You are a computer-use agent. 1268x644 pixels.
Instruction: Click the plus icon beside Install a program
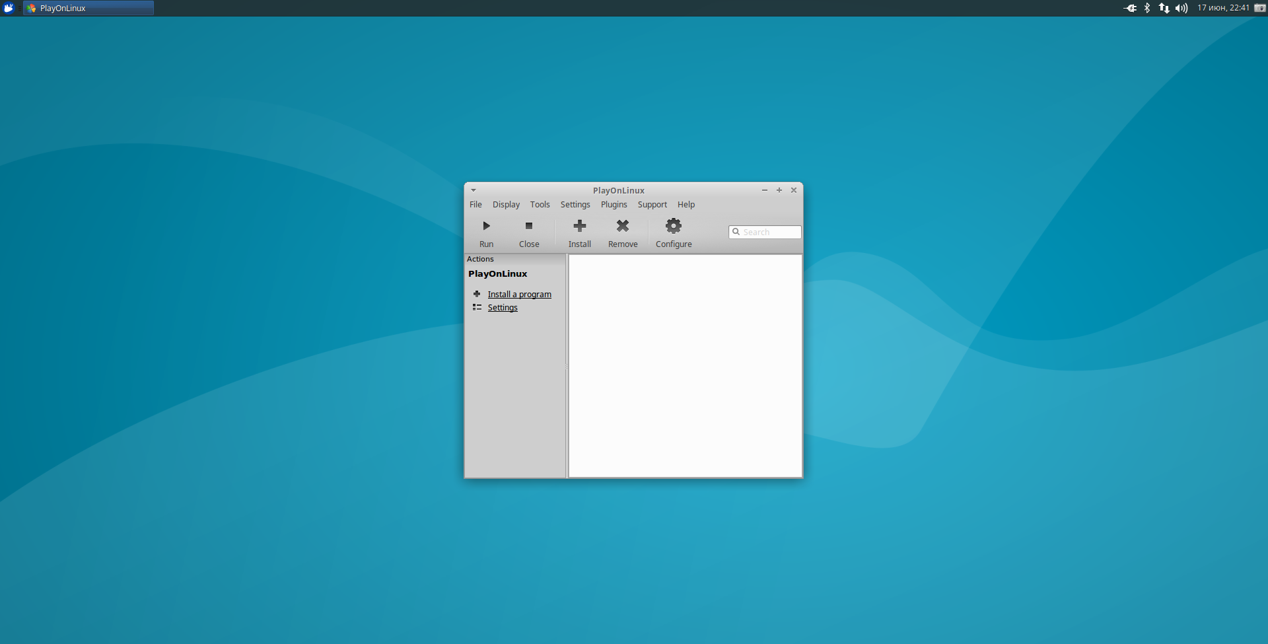click(477, 294)
